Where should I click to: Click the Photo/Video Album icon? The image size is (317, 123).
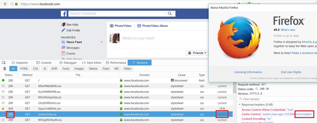click(x=139, y=26)
